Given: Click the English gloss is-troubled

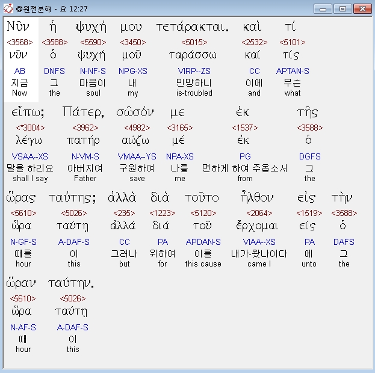Looking at the screenshot, I should coord(194,93).
